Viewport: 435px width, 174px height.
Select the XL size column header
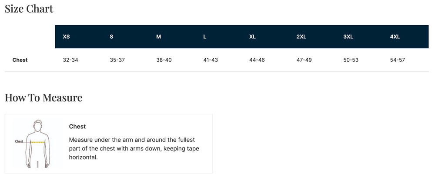coord(252,37)
